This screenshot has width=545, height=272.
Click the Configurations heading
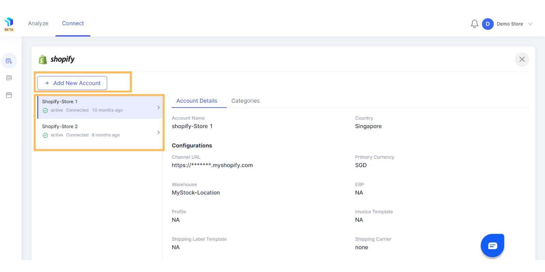[x=192, y=146]
